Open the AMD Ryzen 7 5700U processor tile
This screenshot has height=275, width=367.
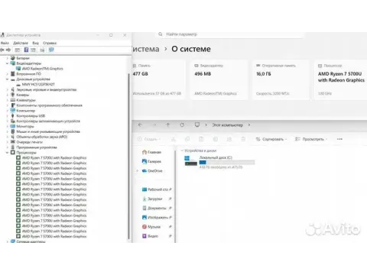[341, 79]
